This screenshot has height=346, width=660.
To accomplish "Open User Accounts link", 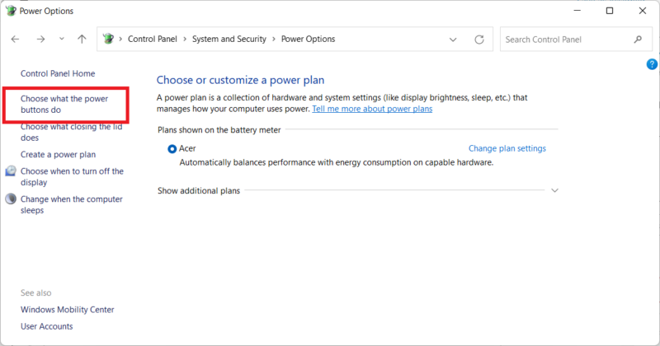I will point(47,327).
